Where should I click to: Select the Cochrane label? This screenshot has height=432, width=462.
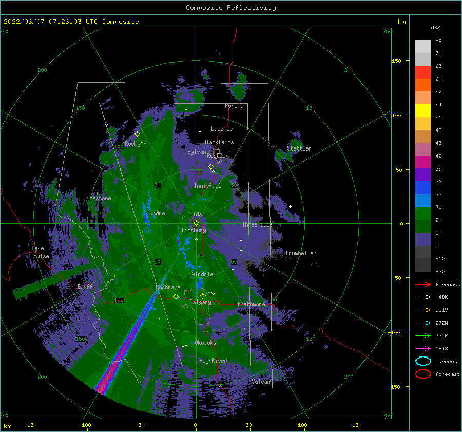point(168,287)
